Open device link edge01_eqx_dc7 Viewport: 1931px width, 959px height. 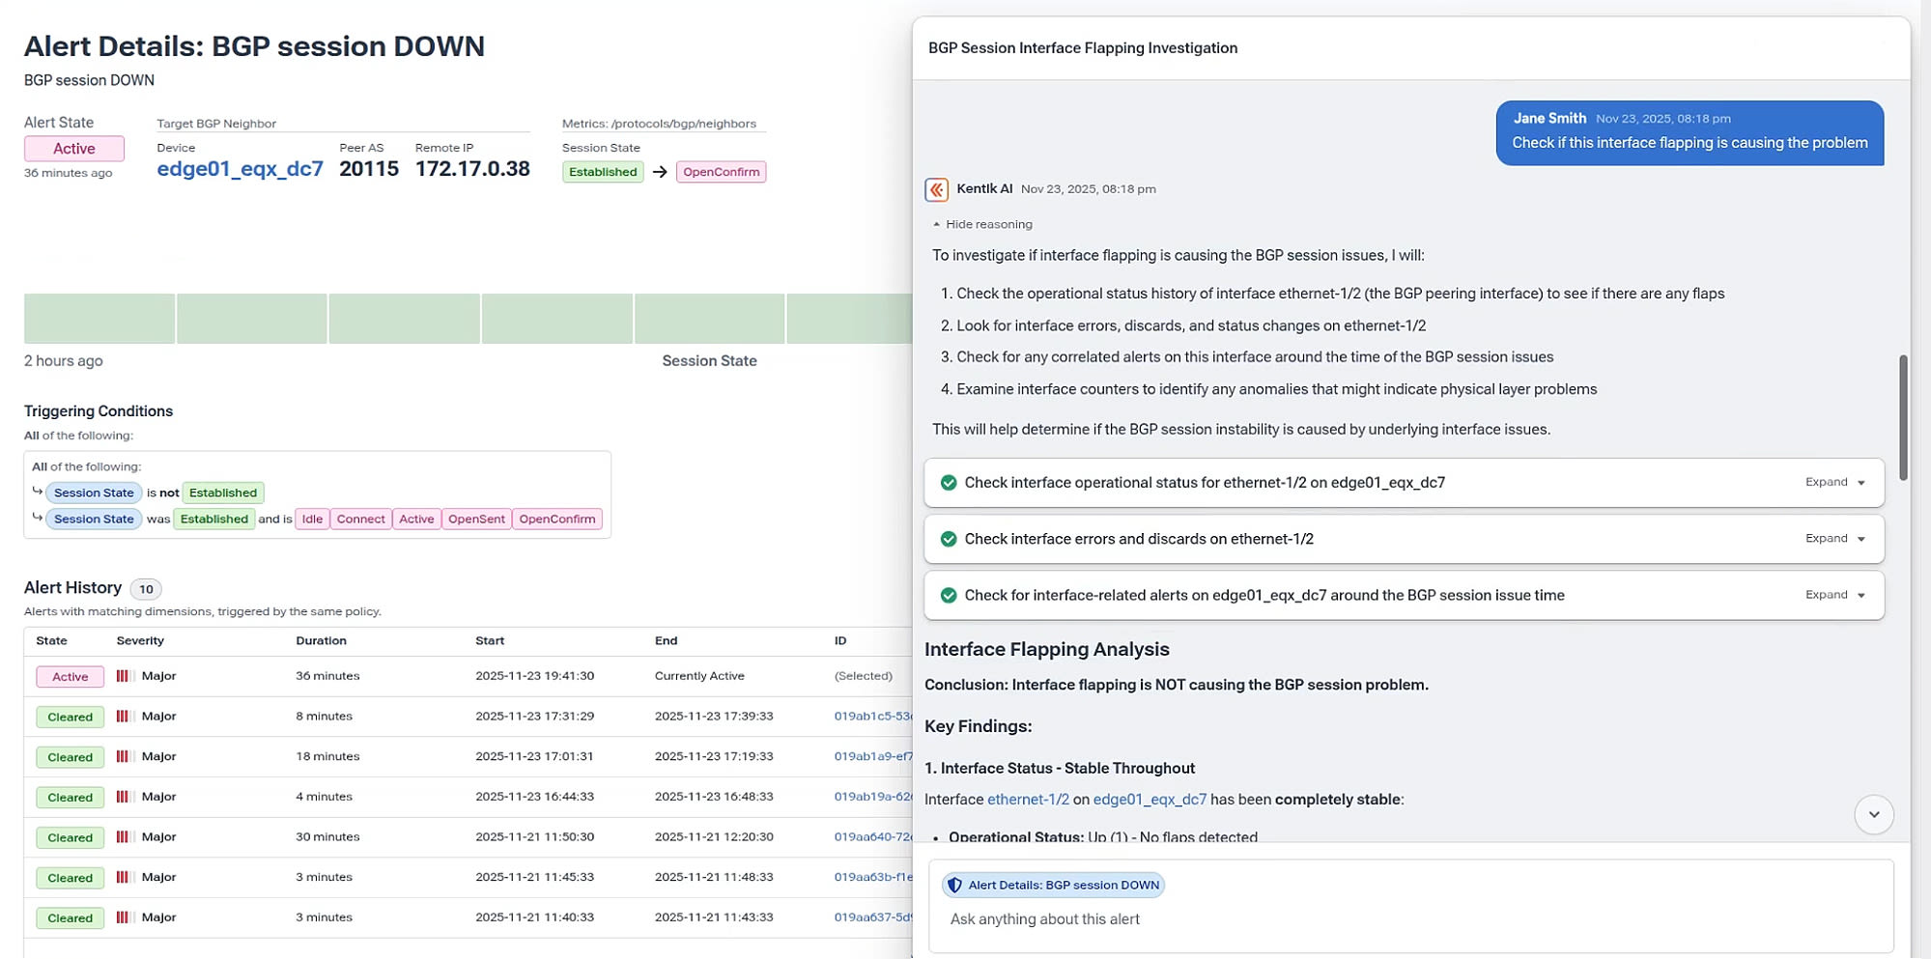(240, 168)
